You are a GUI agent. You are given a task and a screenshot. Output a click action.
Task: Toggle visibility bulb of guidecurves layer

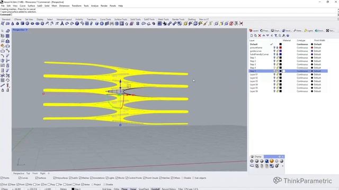pyautogui.click(x=274, y=51)
